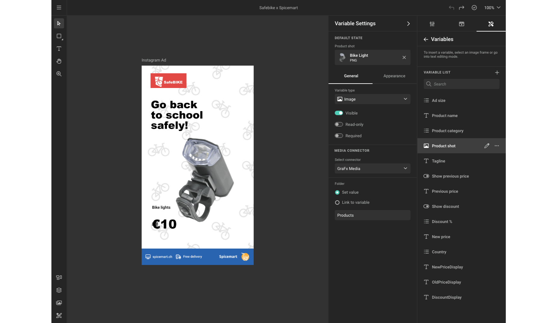This screenshot has width=556, height=323.
Task: Select the Show discount variable
Action: [462, 206]
